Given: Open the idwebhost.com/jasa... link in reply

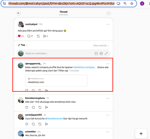Looking at the screenshot, I should (x=85, y=67).
